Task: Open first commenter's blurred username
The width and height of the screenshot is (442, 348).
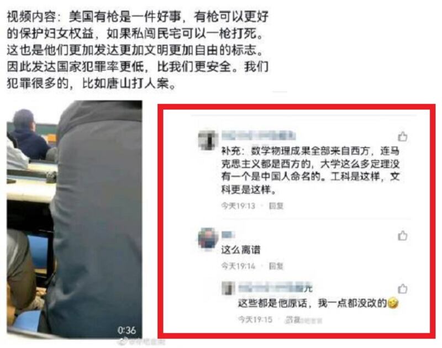Action: (259, 135)
